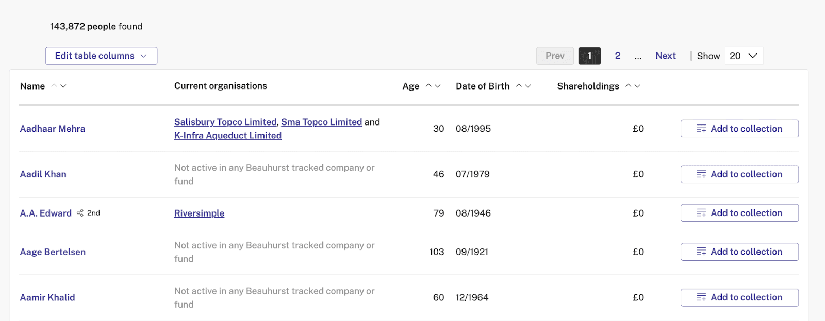Add Aadil Khan to collection
Screen dimensions: 825x321
pyautogui.click(x=739, y=174)
